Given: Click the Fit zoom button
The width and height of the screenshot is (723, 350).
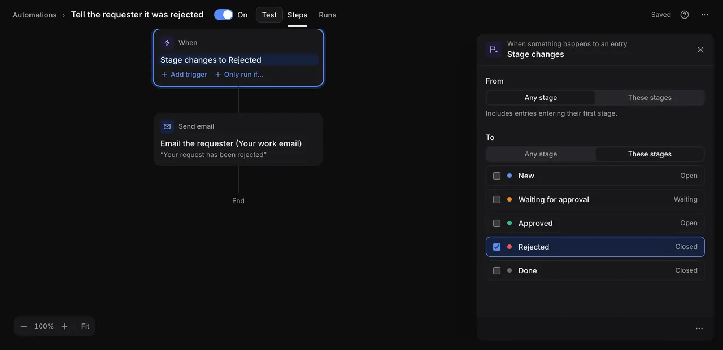Looking at the screenshot, I should pyautogui.click(x=85, y=326).
